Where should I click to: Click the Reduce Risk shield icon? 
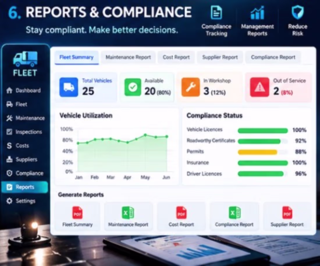pos(298,13)
